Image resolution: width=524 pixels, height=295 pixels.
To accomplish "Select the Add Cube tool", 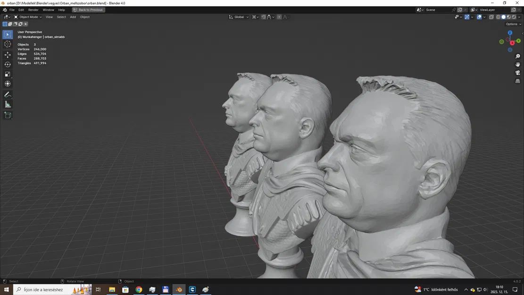I will click(7, 115).
